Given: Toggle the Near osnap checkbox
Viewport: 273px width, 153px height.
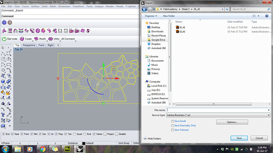Looking at the screenshot, I should 12,134.
